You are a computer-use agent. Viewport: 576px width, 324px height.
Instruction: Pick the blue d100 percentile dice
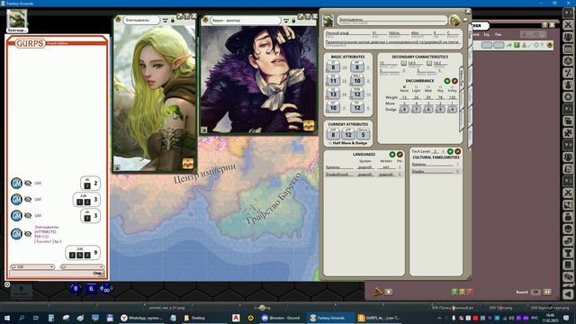coord(106,289)
